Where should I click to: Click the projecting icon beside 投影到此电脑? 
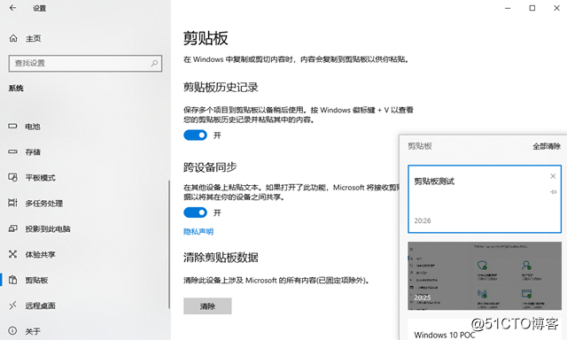[12, 228]
